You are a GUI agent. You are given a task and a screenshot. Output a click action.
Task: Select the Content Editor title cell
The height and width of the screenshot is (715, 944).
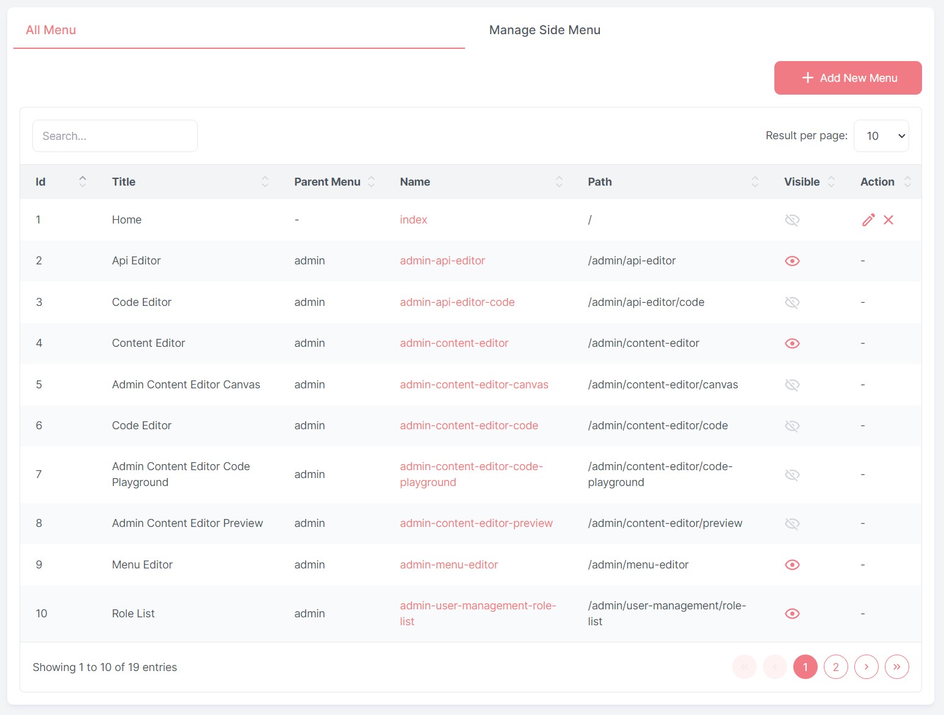148,343
